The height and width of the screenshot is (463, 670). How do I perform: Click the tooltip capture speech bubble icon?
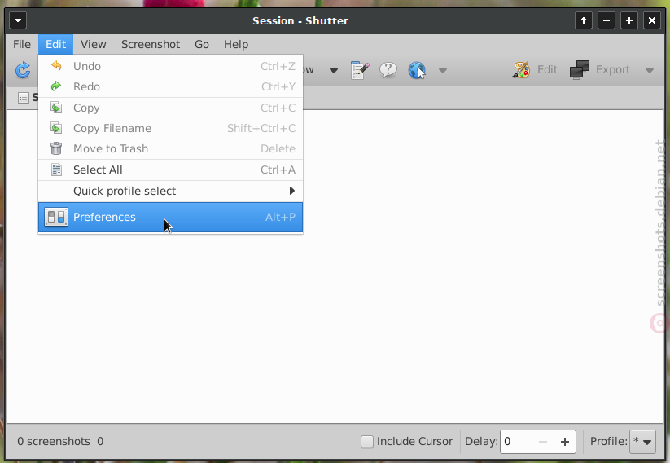point(388,70)
